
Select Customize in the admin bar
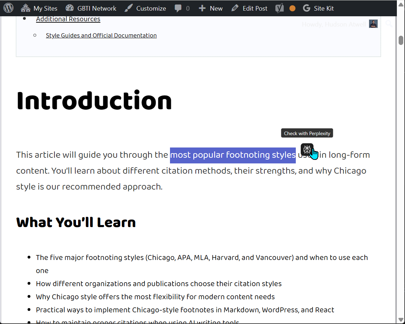[151, 8]
